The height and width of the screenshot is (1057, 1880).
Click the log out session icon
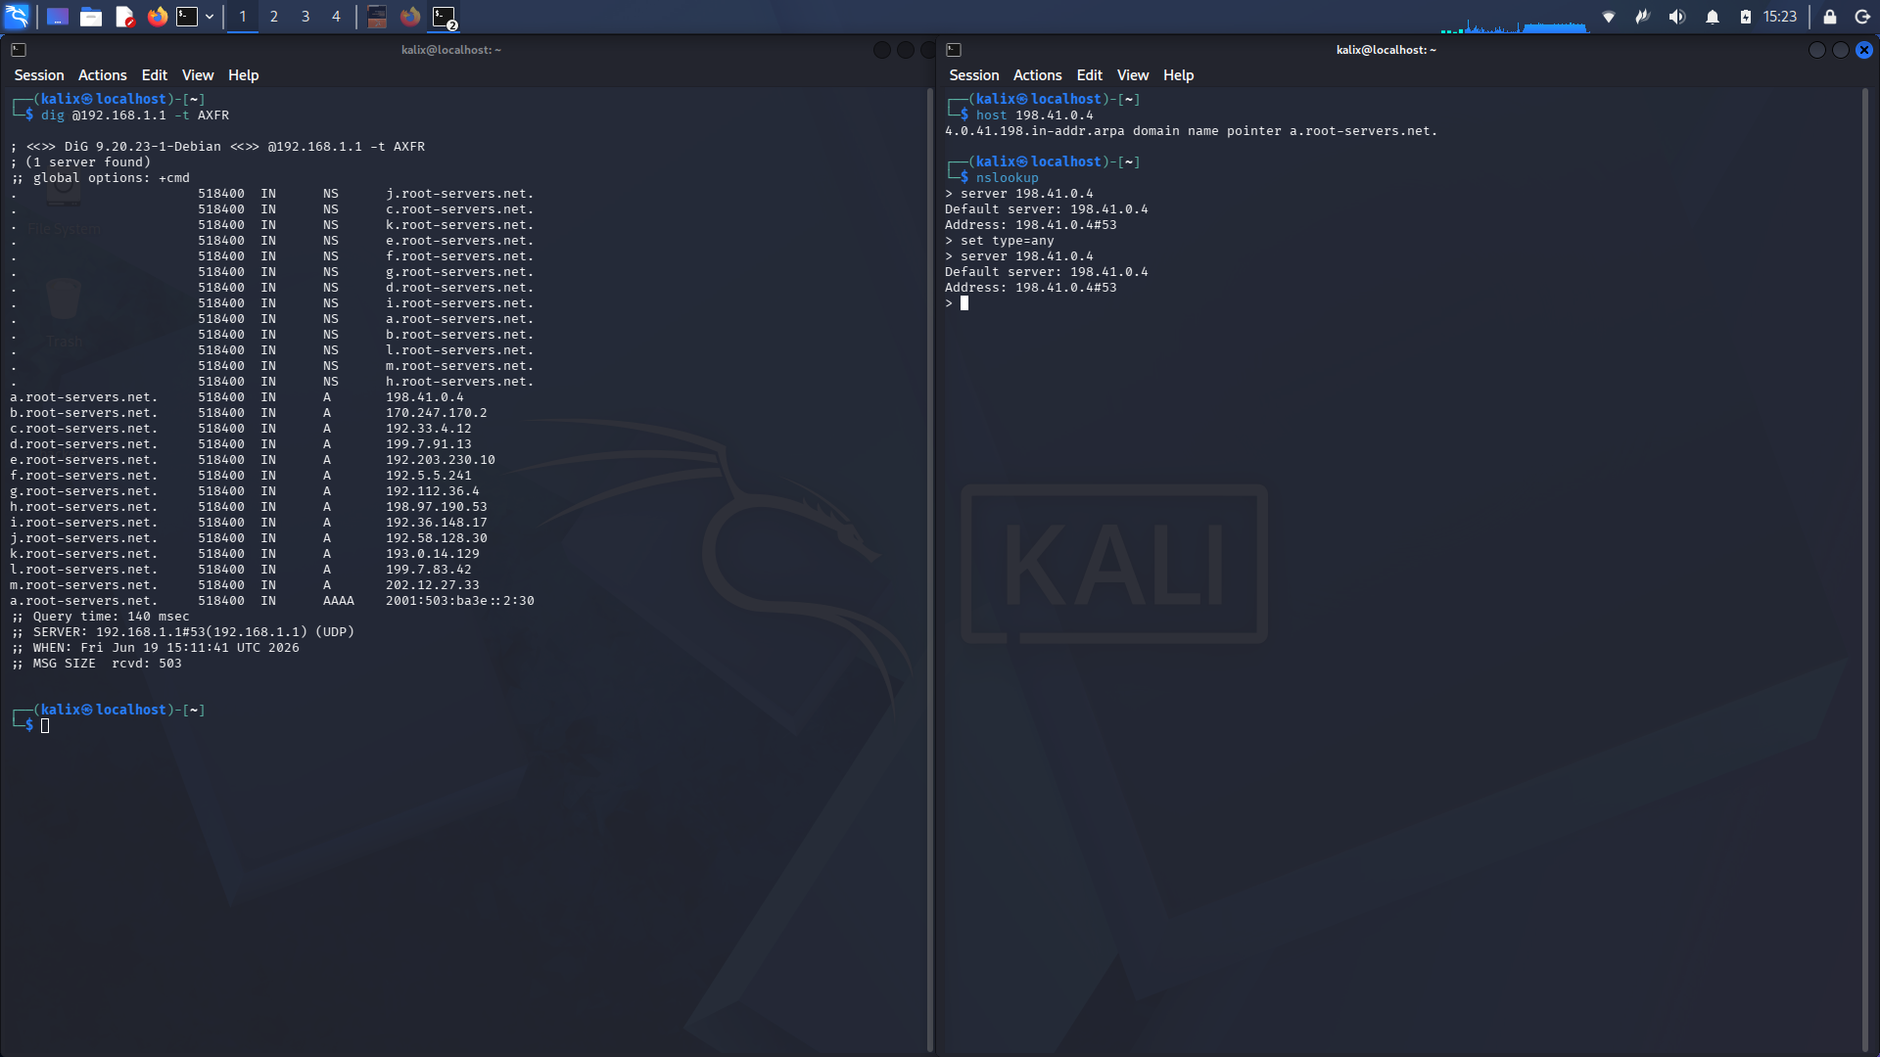click(x=1862, y=17)
